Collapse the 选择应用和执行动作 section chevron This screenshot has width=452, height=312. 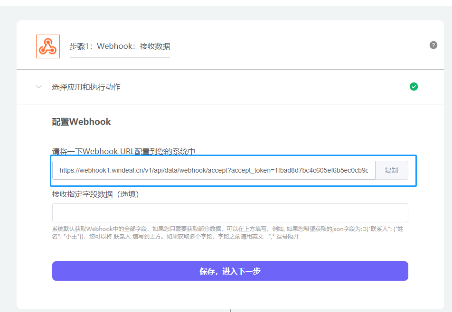(38, 87)
